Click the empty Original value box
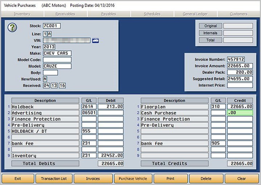 (238, 26)
